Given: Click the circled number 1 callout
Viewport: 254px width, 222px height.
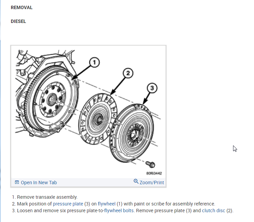Looking at the screenshot, I should 94,62.
